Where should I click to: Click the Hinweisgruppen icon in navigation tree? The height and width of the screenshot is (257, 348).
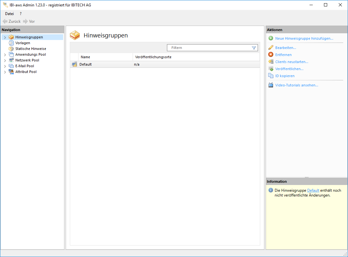[11, 37]
